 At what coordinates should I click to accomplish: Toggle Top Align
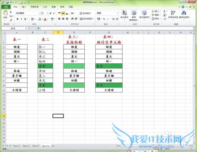click(59, 13)
